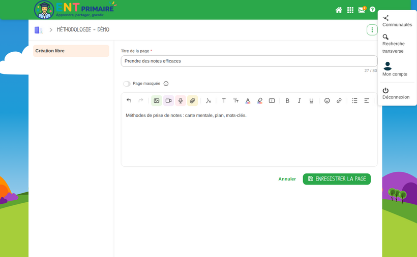The height and width of the screenshot is (257, 417).
Task: Open the text style T icon
Action: coord(224,100)
